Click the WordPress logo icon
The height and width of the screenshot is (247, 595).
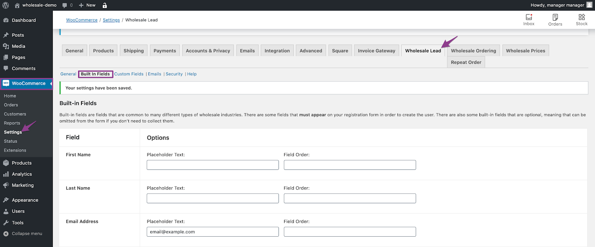click(x=6, y=5)
